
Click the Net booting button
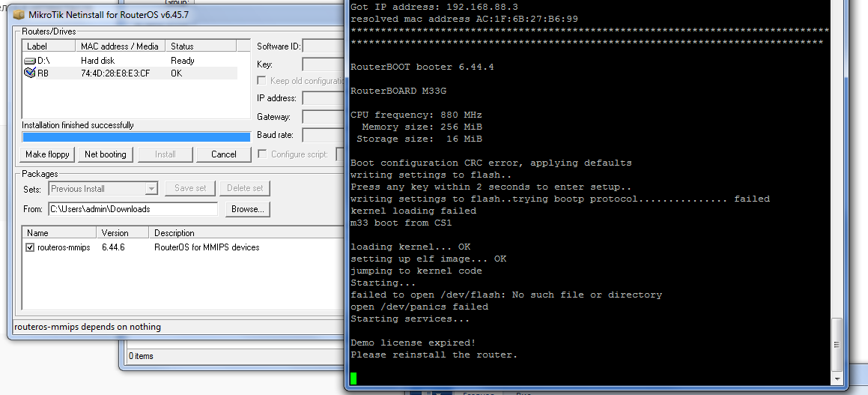[105, 154]
